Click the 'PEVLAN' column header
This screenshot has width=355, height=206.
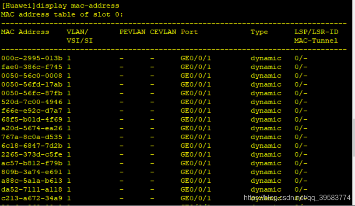133,32
